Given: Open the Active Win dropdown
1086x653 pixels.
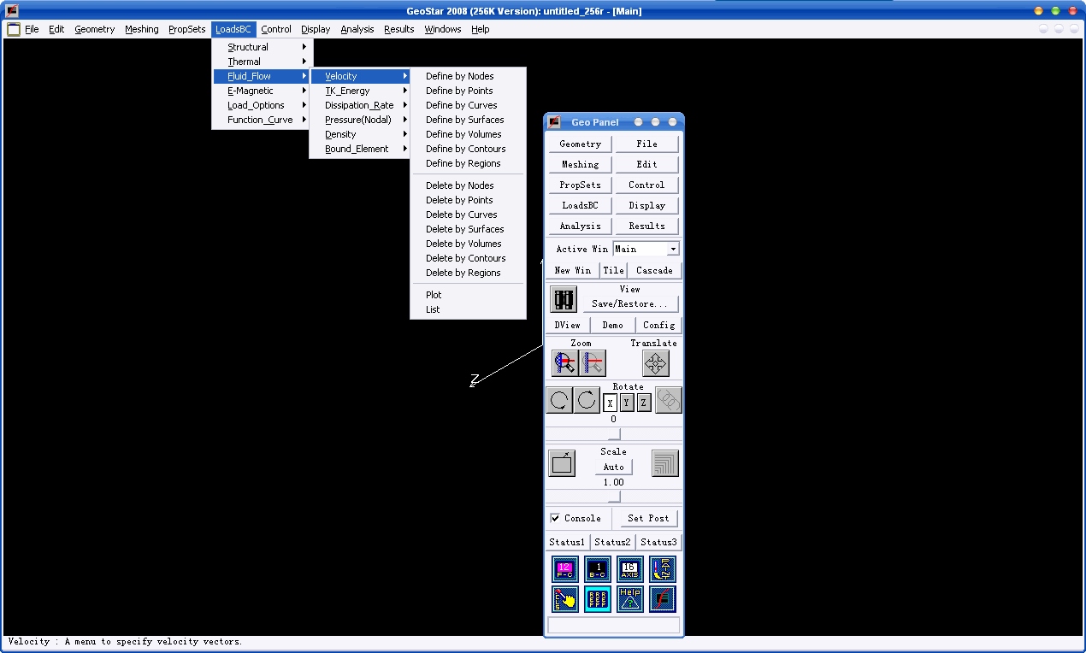Looking at the screenshot, I should (673, 249).
